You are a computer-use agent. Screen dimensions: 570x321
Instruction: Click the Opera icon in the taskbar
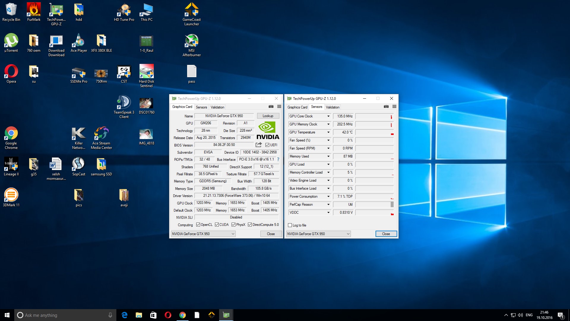coord(168,315)
